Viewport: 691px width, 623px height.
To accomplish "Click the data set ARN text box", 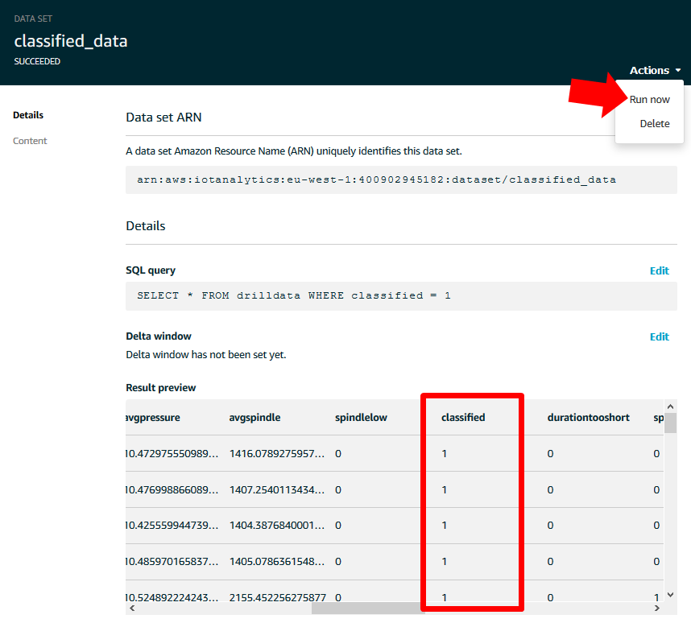I will coord(401,179).
